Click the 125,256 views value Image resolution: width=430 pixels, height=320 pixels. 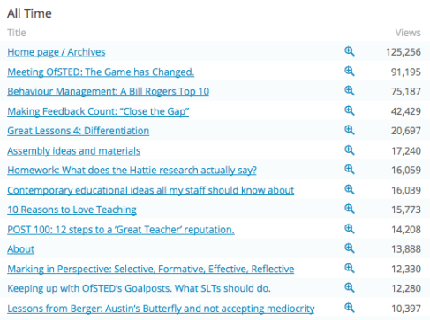(404, 52)
